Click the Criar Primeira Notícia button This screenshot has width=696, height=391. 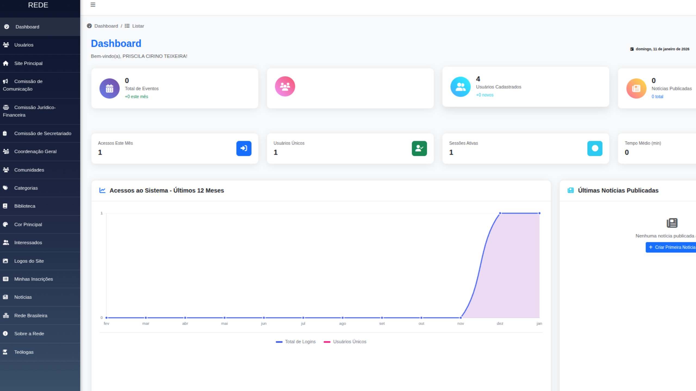[x=671, y=247]
